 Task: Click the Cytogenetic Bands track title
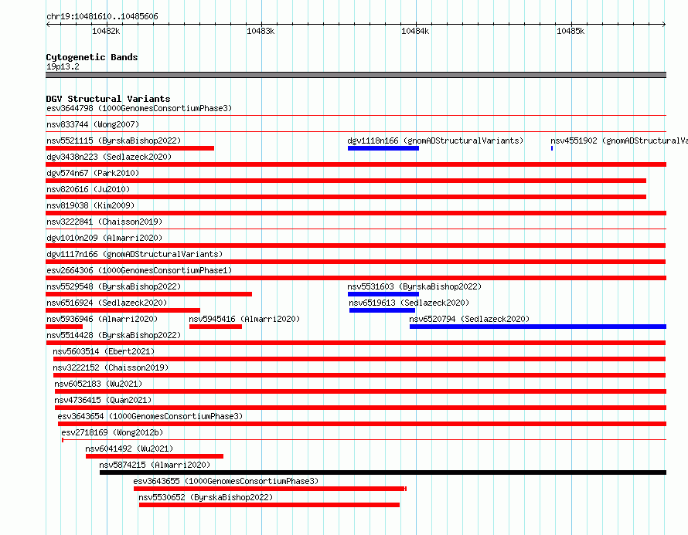(x=92, y=57)
